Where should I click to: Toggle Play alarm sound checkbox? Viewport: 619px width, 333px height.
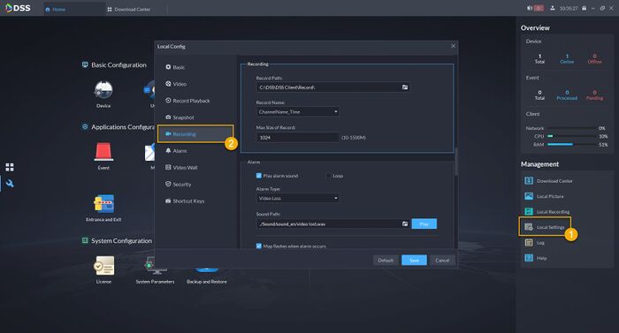click(259, 176)
